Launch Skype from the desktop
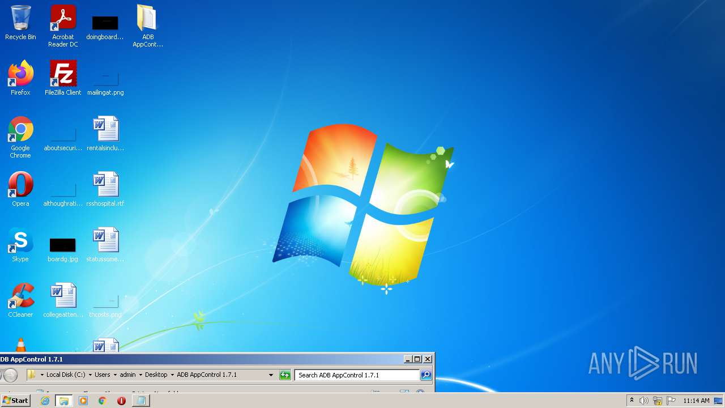 pyautogui.click(x=20, y=245)
